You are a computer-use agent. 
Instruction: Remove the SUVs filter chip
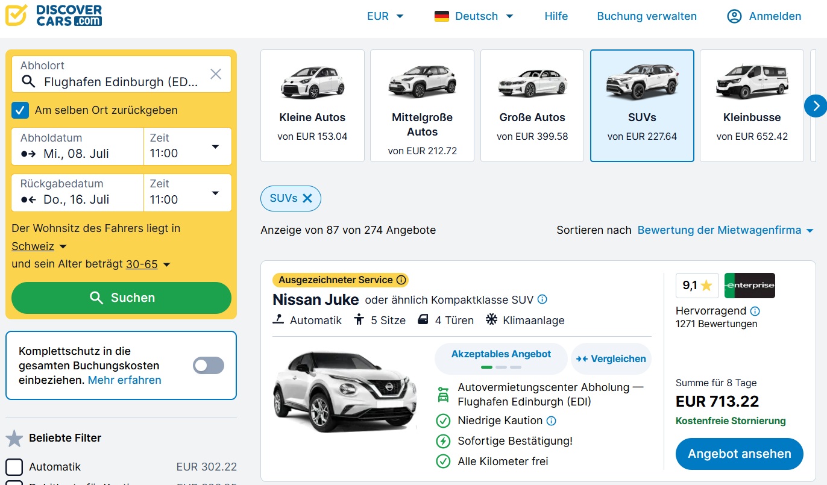(307, 198)
